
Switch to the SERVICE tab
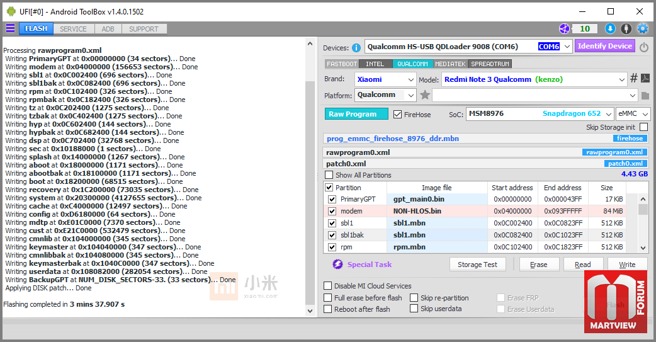[73, 29]
